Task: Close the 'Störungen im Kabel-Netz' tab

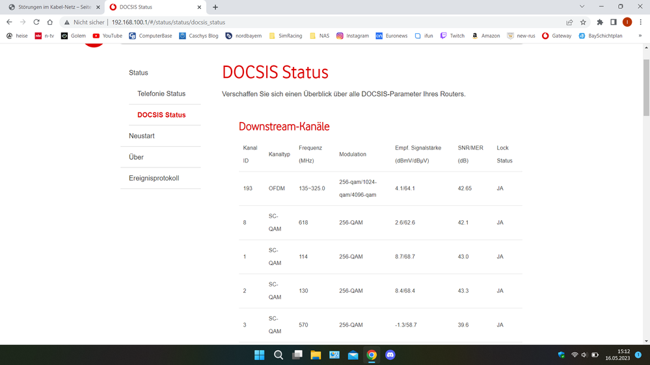Action: click(98, 7)
